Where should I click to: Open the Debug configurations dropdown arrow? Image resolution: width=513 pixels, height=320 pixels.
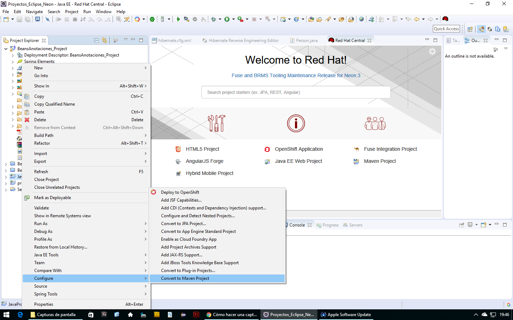[x=220, y=19]
